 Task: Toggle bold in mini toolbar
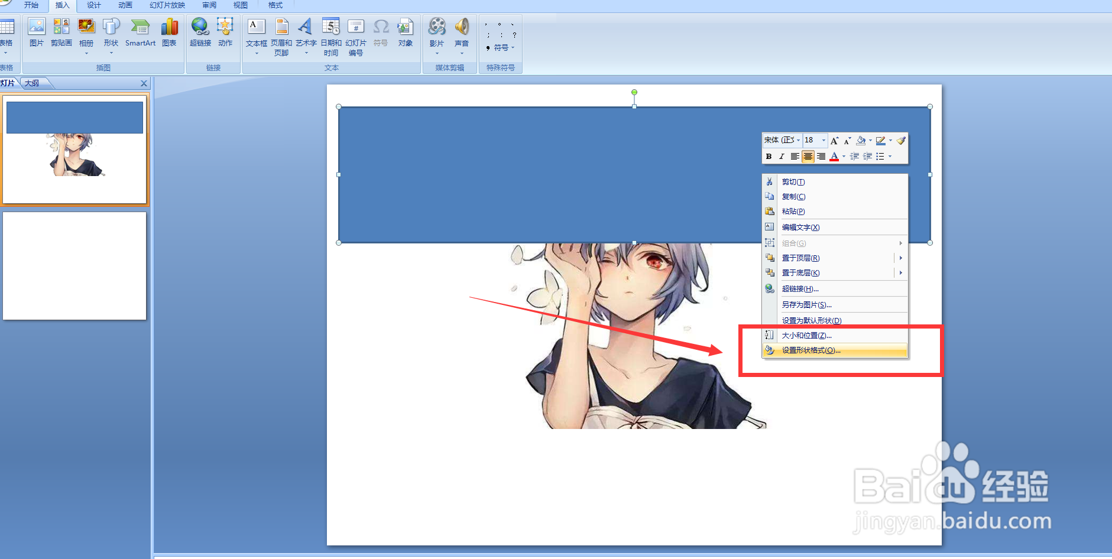tap(769, 157)
